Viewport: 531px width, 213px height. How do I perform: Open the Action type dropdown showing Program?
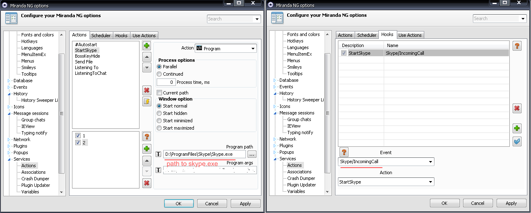click(226, 49)
